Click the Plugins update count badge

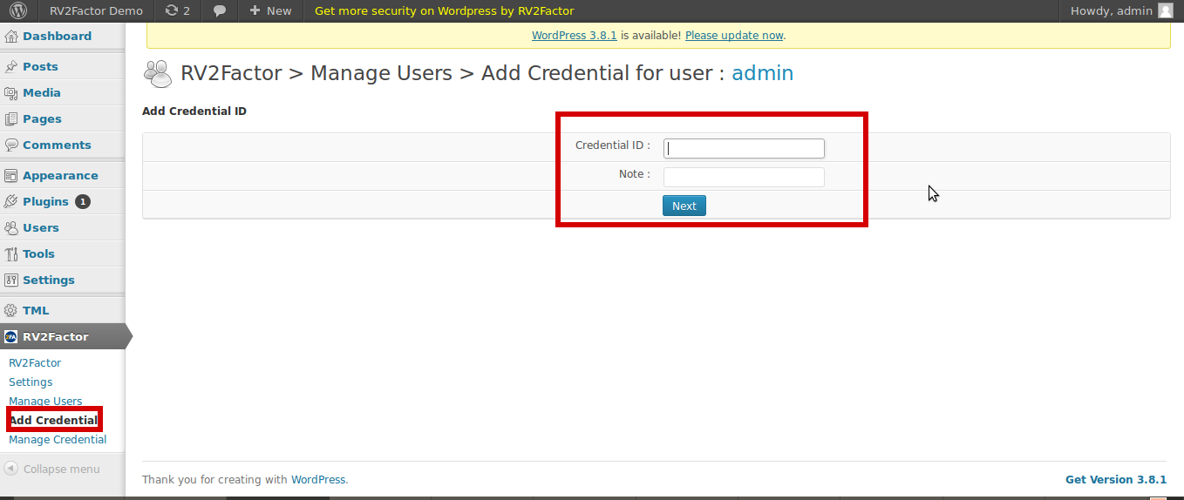click(83, 201)
